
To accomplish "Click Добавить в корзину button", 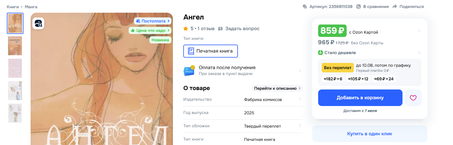I will pyautogui.click(x=360, y=98).
